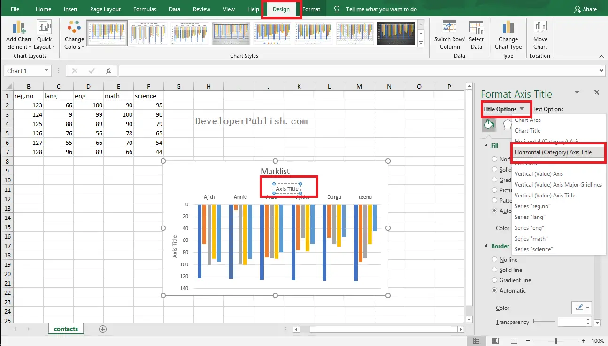
Task: Switch to Normal view icon in status bar
Action: [477, 341]
